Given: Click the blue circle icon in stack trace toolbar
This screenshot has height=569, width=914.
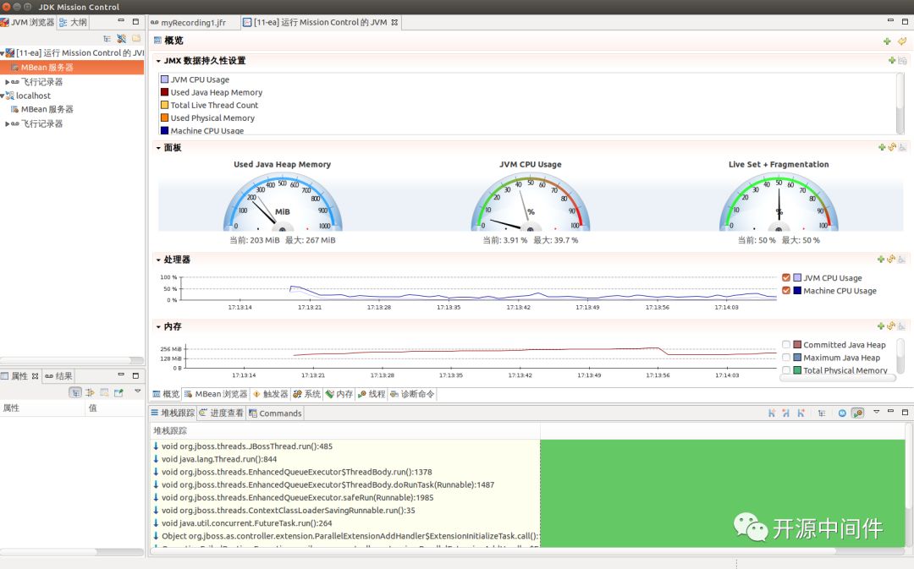Looking at the screenshot, I should 842,413.
